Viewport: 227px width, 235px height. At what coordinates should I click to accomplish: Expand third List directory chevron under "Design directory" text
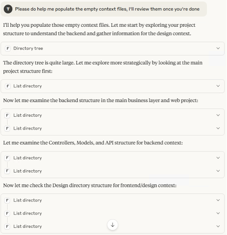click(218, 226)
